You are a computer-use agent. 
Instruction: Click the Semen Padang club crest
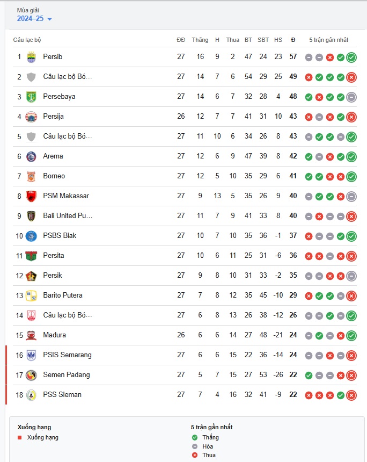pos(31,375)
